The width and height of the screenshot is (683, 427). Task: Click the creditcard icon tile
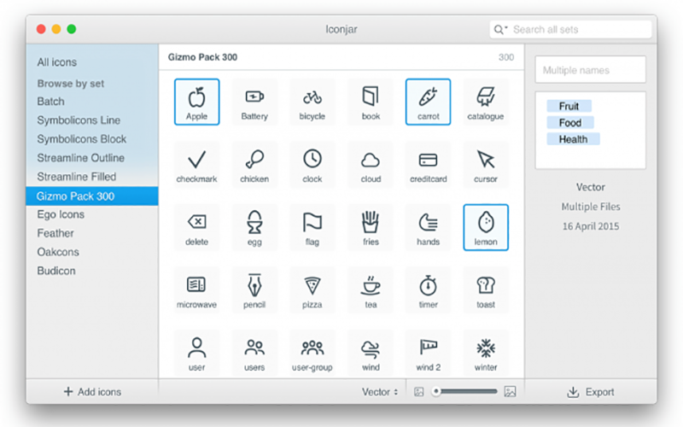point(429,165)
